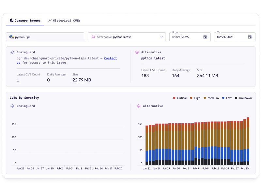Click the FIPS python image icon
The image size is (261, 196).
click(x=11, y=37)
